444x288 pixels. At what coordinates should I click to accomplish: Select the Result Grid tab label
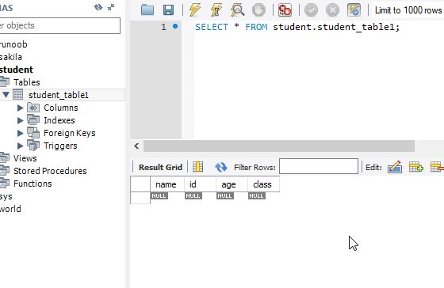tap(160, 167)
